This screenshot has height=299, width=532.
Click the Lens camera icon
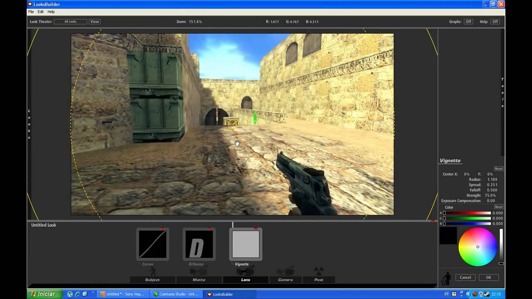[245, 272]
